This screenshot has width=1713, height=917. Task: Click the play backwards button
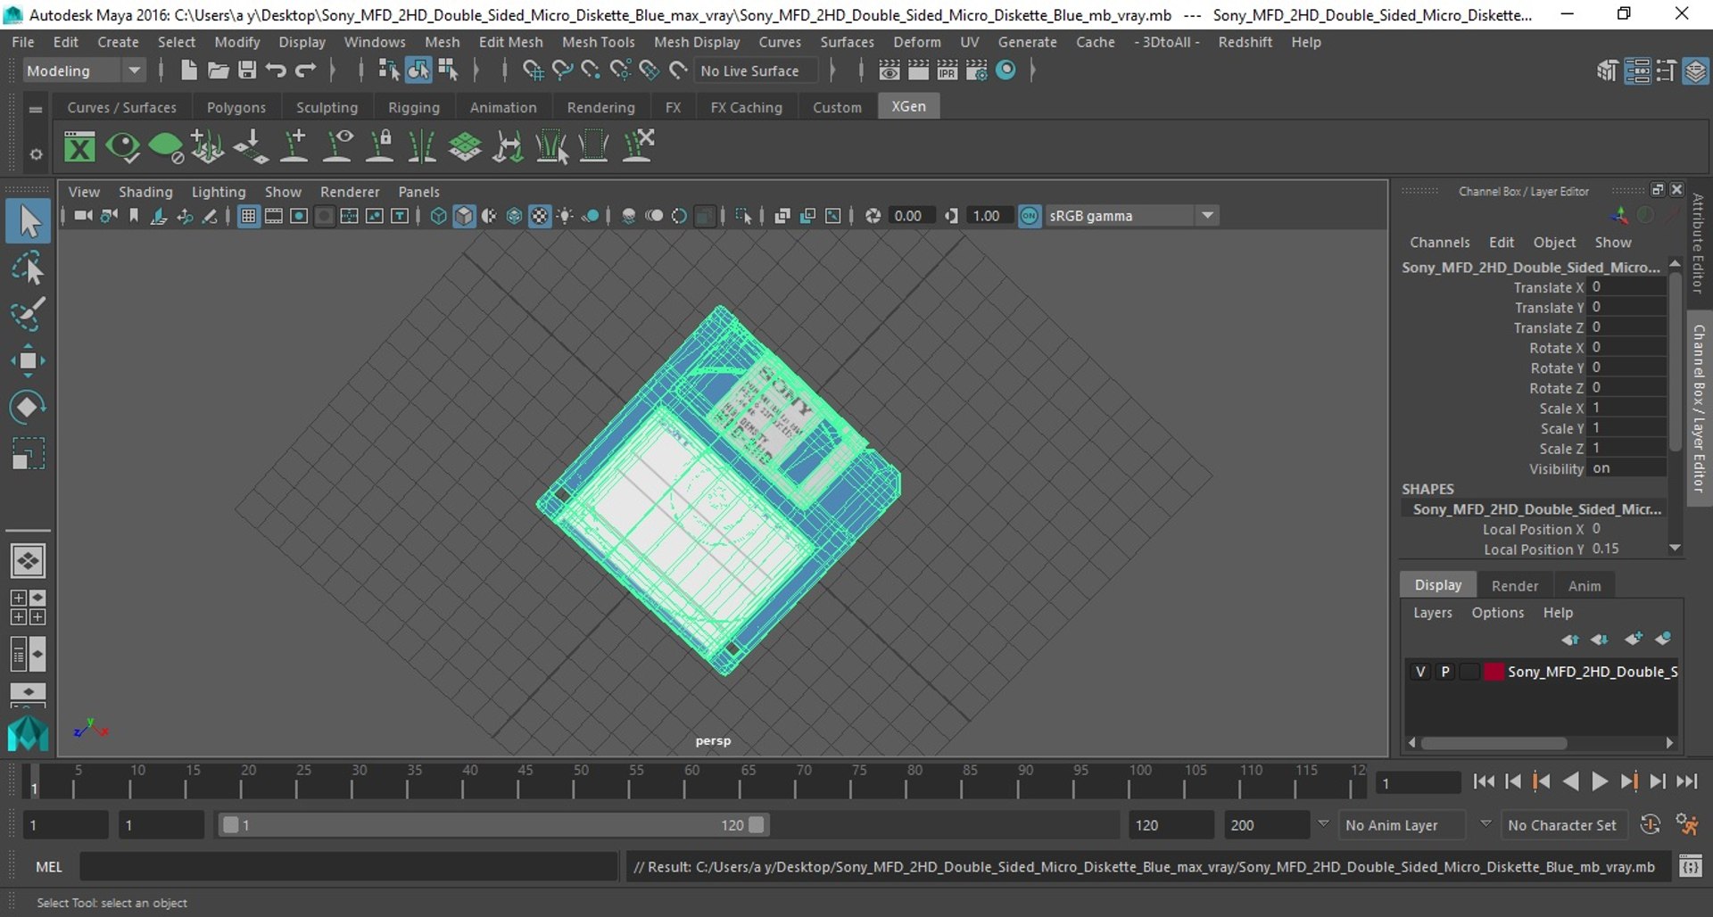tap(1570, 781)
